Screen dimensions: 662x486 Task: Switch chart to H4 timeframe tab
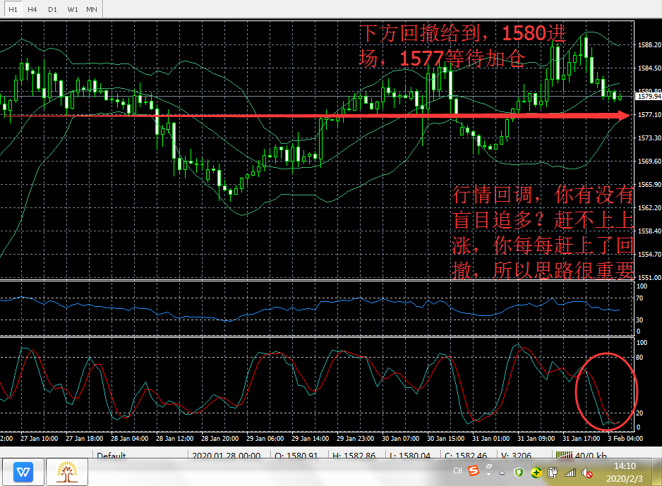(x=32, y=9)
